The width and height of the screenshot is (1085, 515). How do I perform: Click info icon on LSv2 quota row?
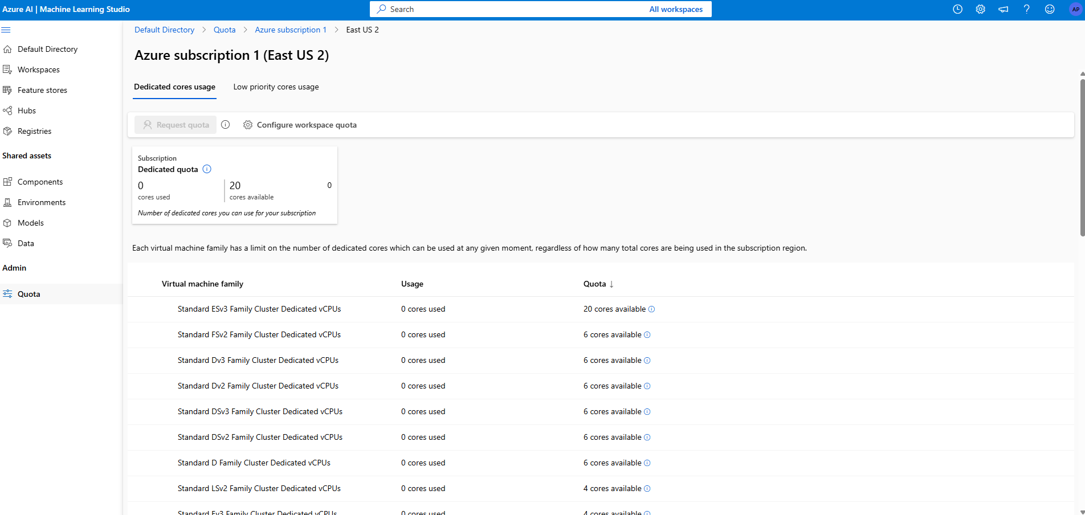coord(647,489)
